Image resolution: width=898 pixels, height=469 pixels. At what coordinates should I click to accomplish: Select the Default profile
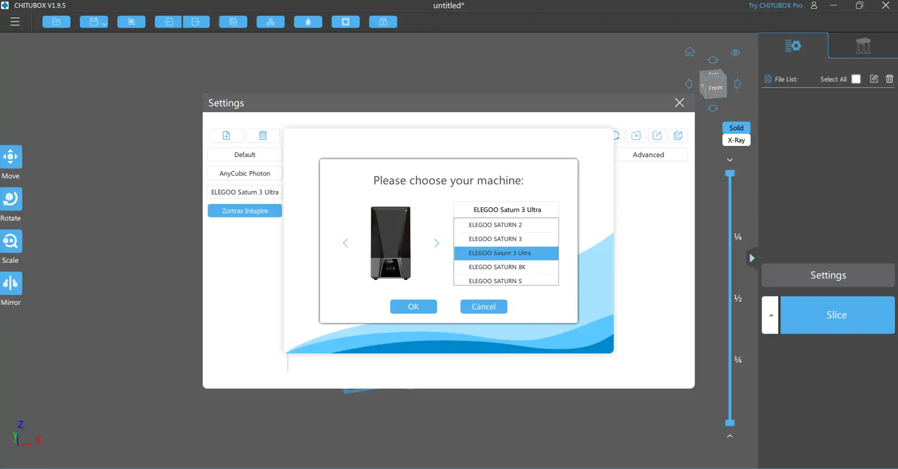coord(245,154)
